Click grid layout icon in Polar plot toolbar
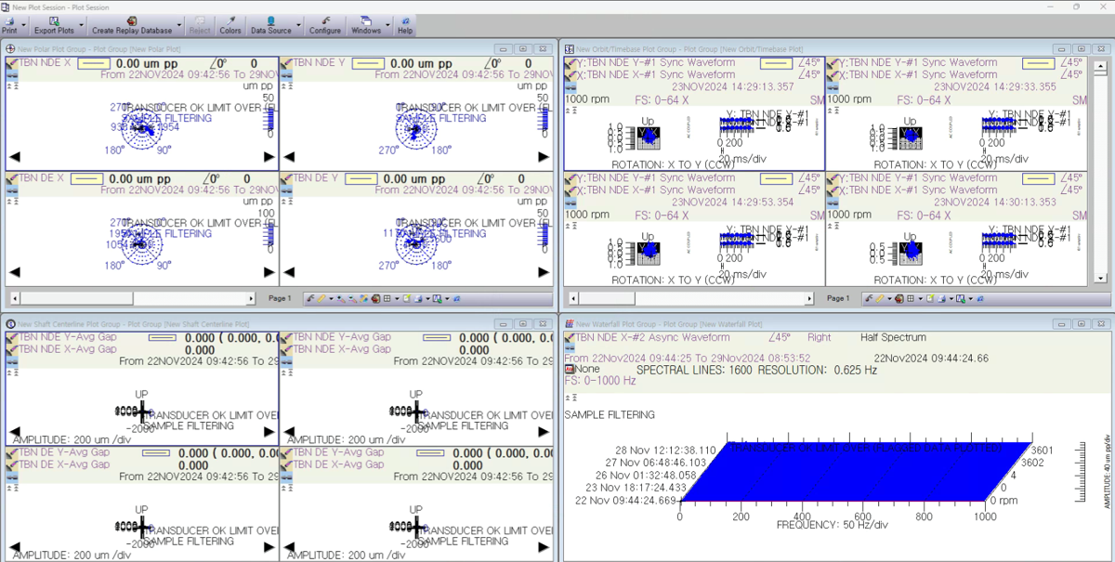This screenshot has width=1115, height=562. [x=388, y=299]
